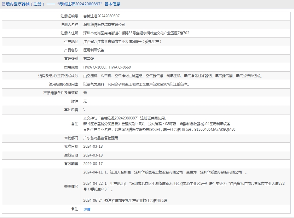Select registrant name 深圳华腾医疗装备有限公司
Screen dimensions: 294x218
tap(104, 25)
